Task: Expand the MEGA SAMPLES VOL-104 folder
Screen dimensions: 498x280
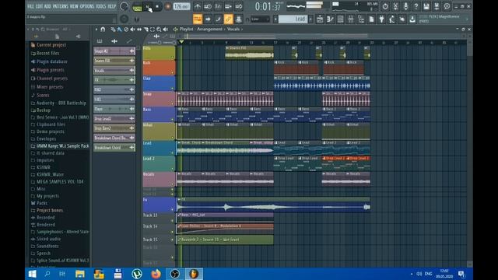Action: click(60, 181)
